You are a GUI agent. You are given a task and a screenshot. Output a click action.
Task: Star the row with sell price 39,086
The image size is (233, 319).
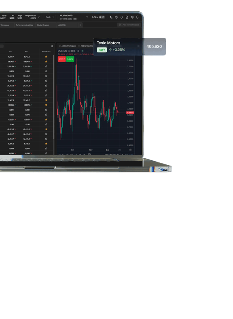46,153
